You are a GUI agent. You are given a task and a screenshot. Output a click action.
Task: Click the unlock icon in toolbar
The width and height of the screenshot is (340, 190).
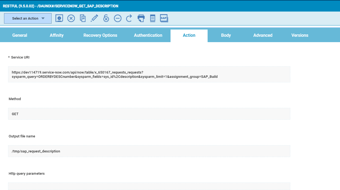click(x=106, y=18)
